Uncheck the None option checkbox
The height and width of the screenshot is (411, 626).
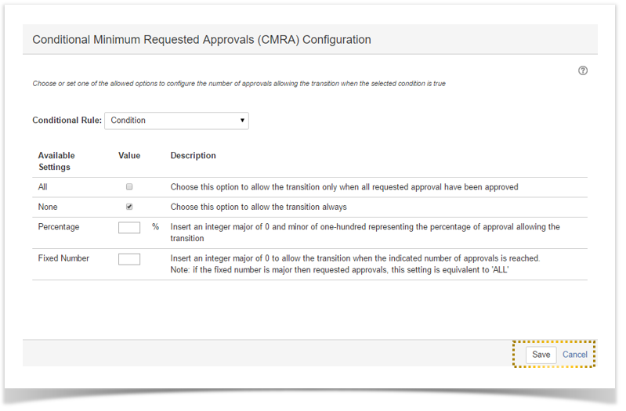[129, 207]
